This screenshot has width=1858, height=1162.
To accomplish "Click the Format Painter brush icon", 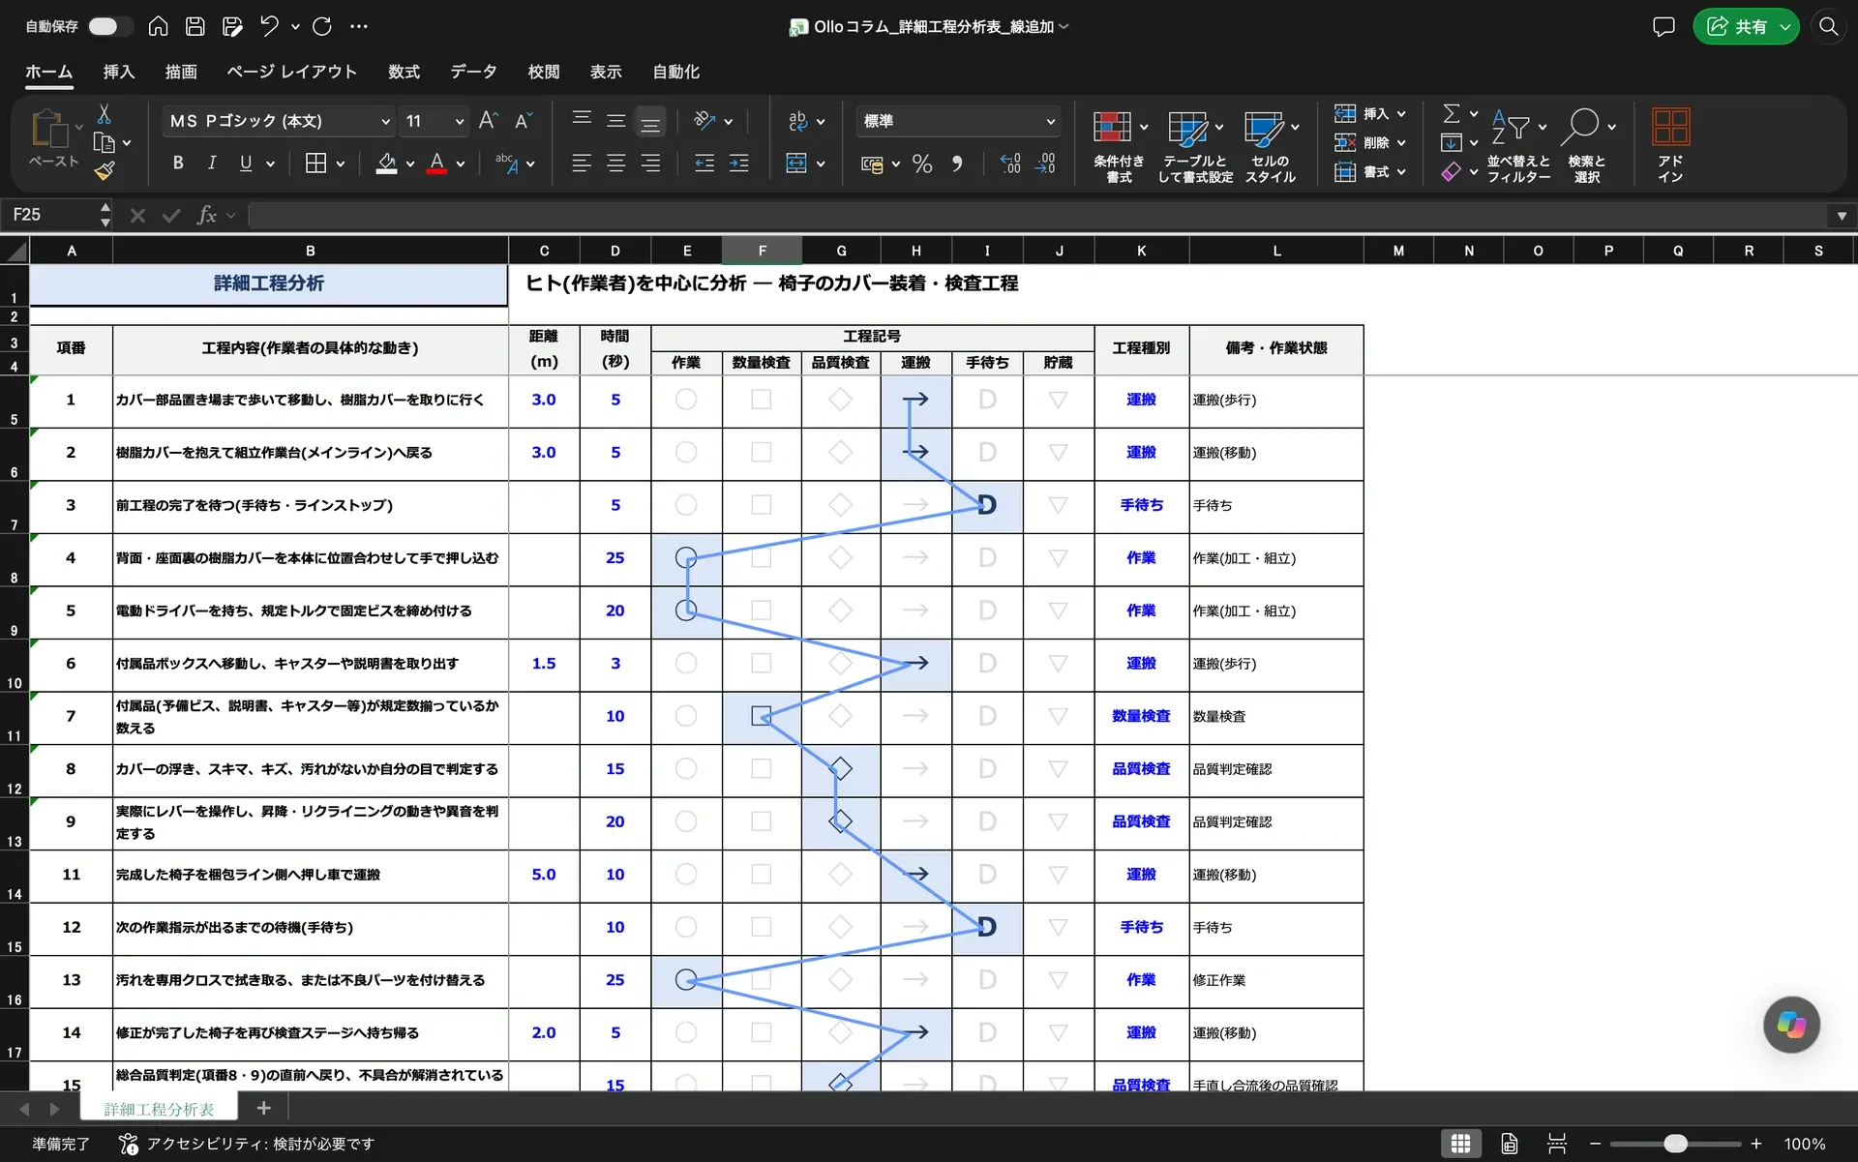I will (x=105, y=171).
